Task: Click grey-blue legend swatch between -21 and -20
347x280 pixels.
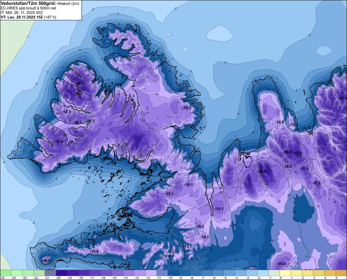Action: (x=50, y=273)
